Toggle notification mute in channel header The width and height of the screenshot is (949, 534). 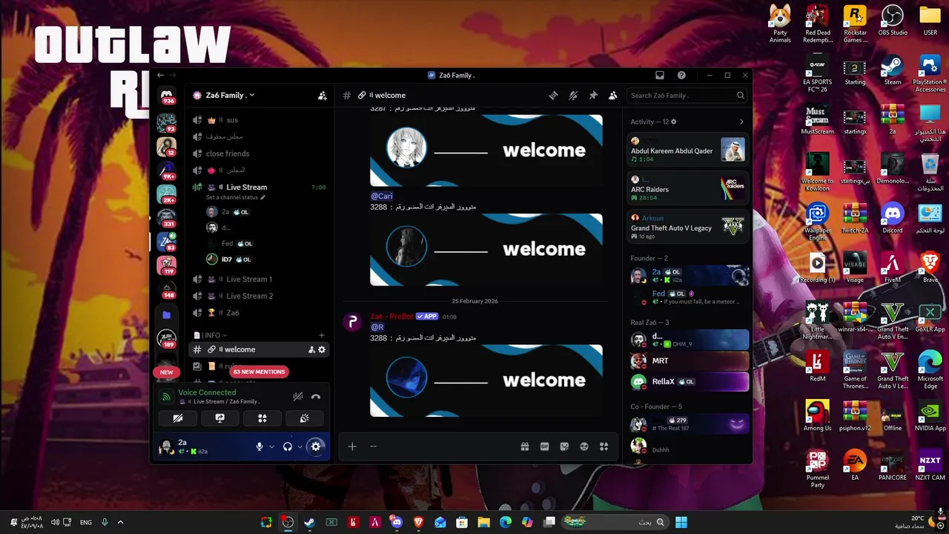pos(573,96)
